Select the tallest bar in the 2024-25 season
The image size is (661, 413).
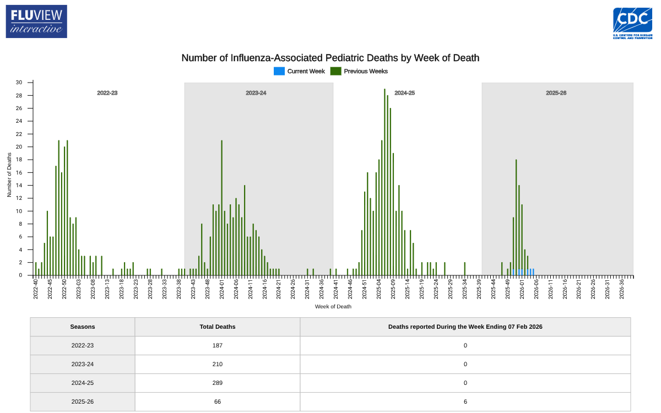[384, 182]
